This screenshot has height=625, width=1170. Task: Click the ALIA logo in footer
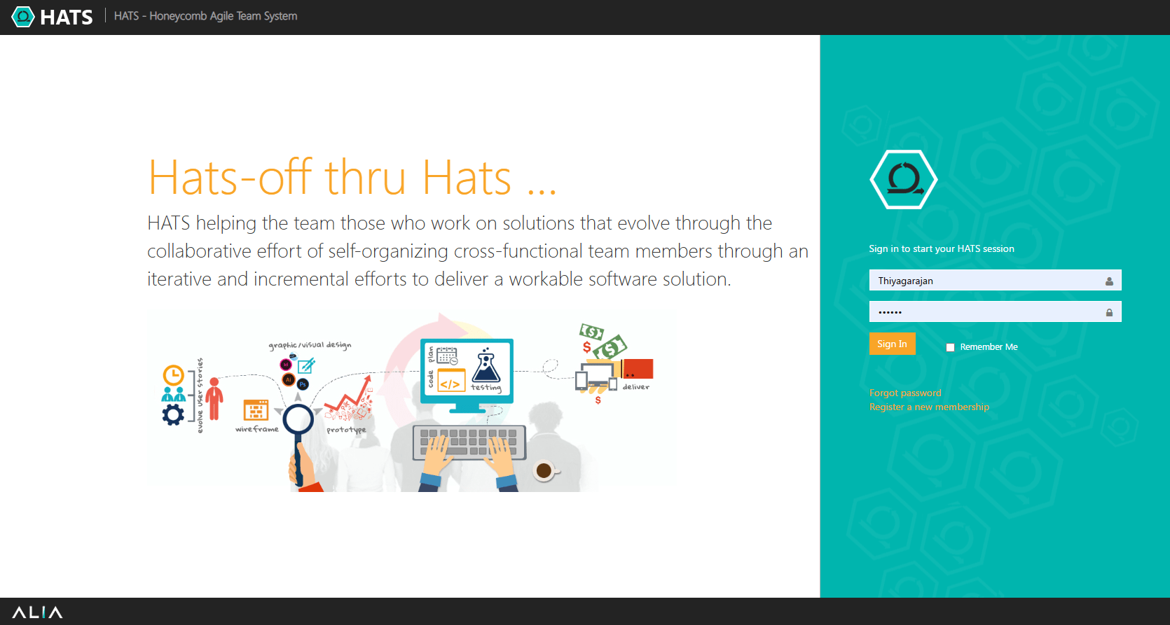tap(37, 612)
